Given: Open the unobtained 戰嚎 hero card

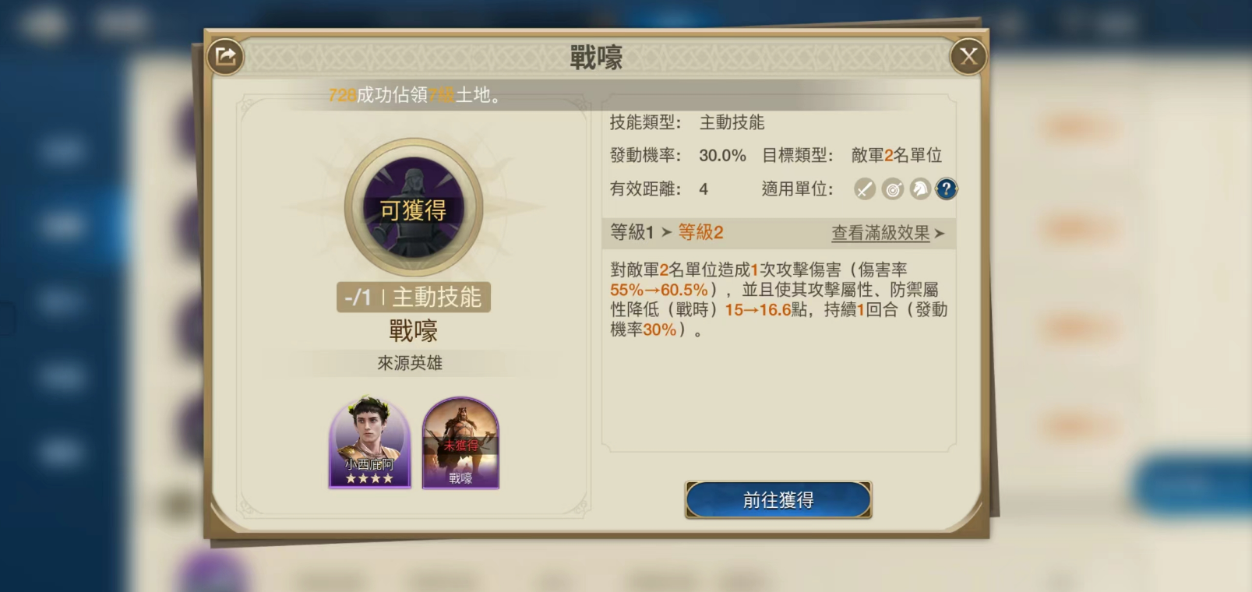Looking at the screenshot, I should tap(460, 442).
